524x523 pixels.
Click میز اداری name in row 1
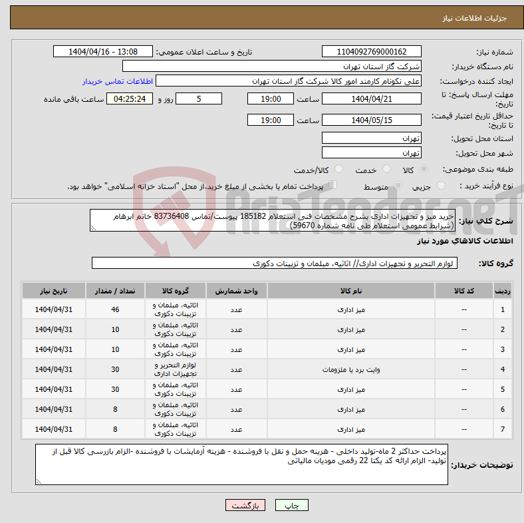tap(351, 309)
